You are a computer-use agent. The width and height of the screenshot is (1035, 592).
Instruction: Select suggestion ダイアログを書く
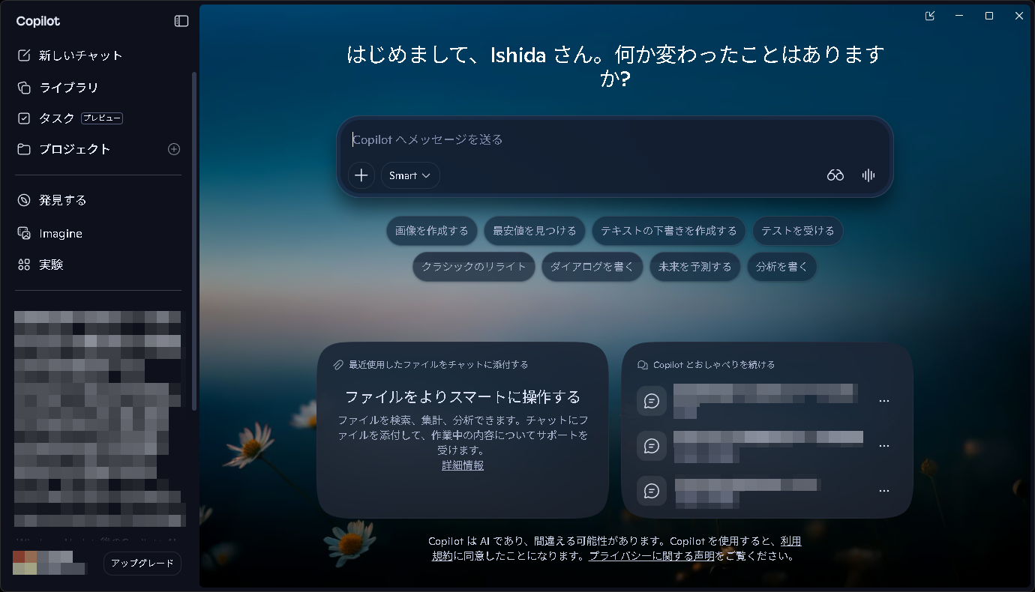tap(592, 267)
